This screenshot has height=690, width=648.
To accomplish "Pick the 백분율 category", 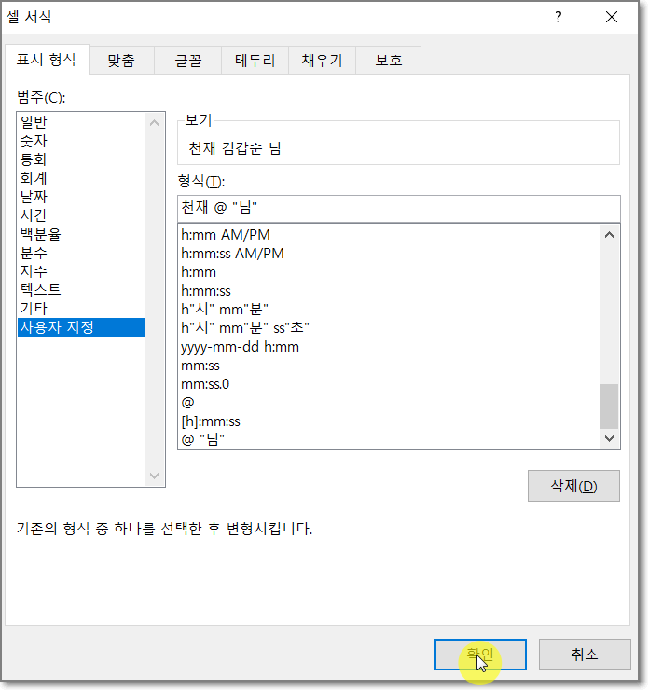I will click(81, 234).
